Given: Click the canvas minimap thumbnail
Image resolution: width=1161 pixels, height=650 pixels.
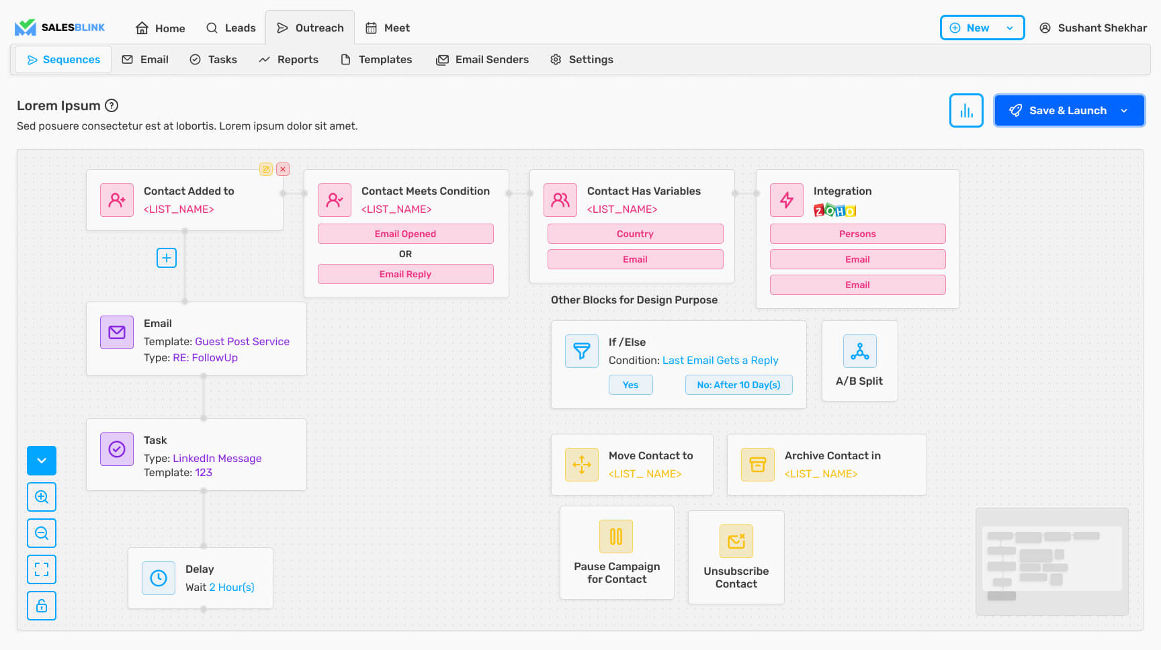Looking at the screenshot, I should 1052,562.
